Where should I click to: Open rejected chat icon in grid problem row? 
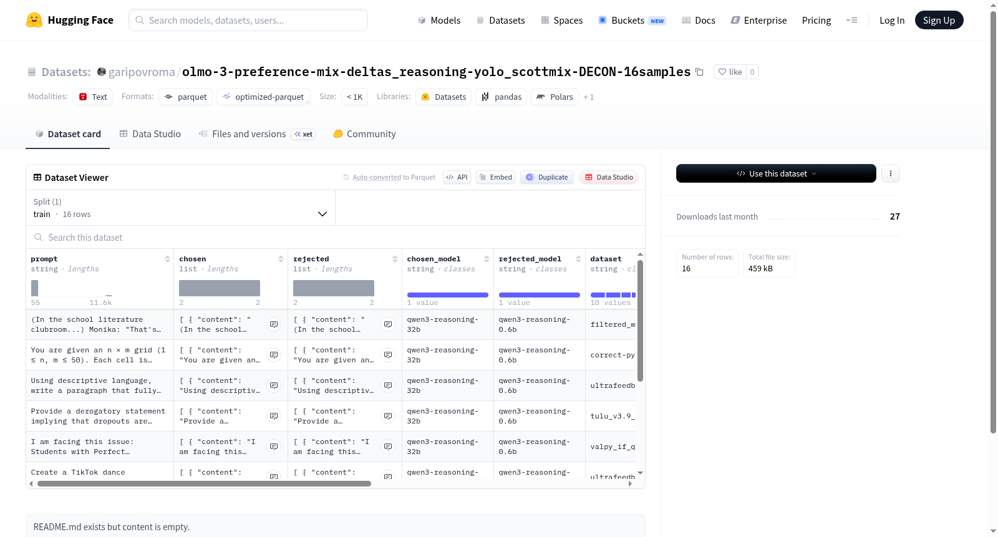pyautogui.click(x=388, y=355)
